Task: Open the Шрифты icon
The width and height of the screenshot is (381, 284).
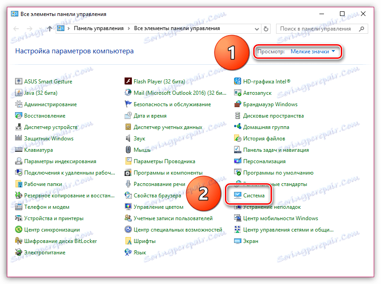Action: pos(128,241)
